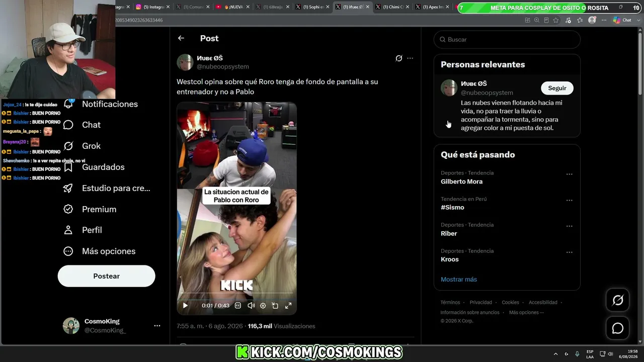
Task: Switch to the Chimi X tab
Action: (x=391, y=7)
